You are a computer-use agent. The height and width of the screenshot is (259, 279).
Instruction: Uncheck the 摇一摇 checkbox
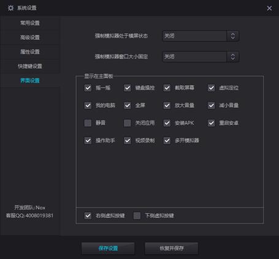88,88
